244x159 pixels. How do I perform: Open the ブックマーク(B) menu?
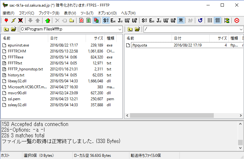tap(49, 13)
